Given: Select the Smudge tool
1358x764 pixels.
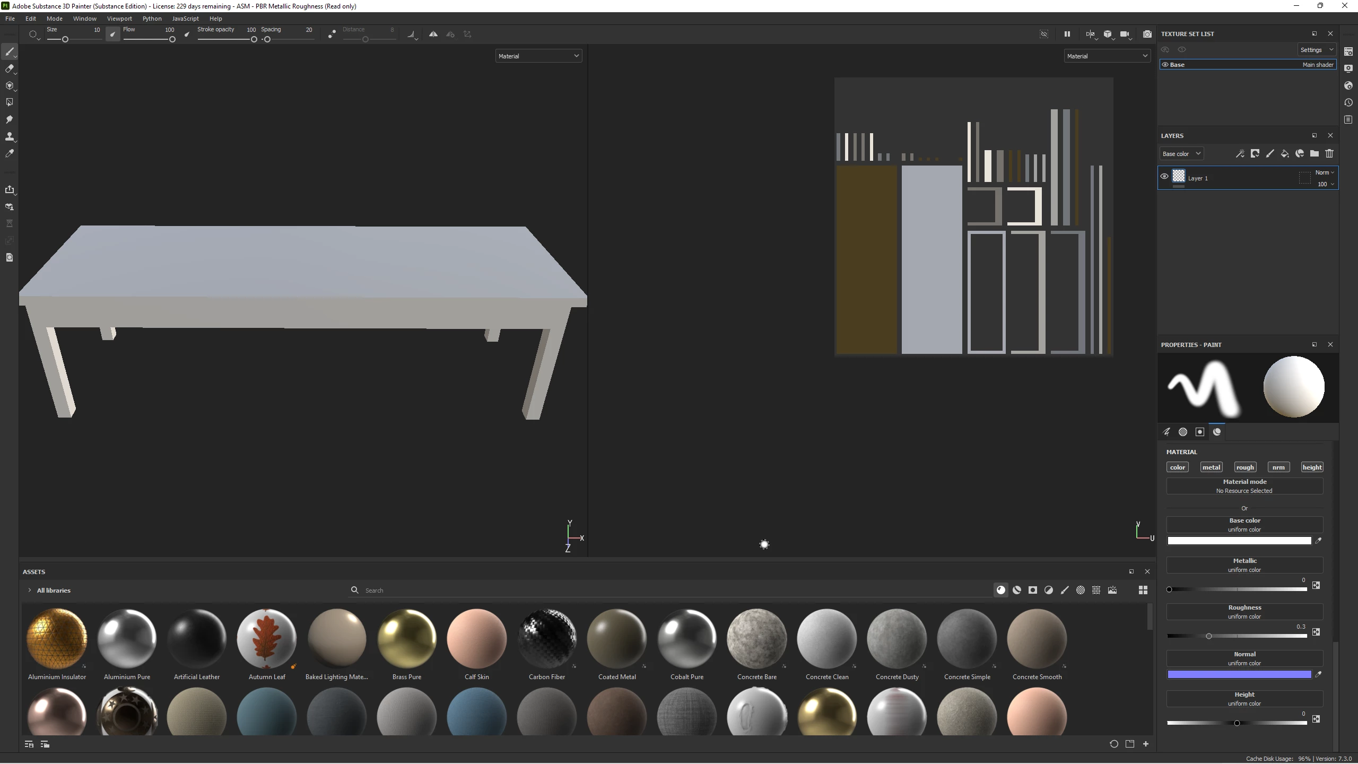Looking at the screenshot, I should [x=9, y=119].
